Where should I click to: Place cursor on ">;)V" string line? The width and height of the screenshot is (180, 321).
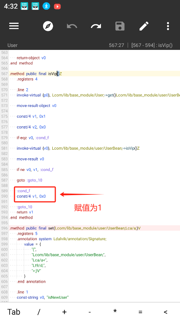click(x=36, y=271)
